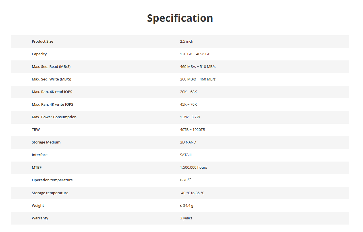Viewport: 363px width, 232px height.
Task: Click the 3D NAND value
Action: coord(188,142)
